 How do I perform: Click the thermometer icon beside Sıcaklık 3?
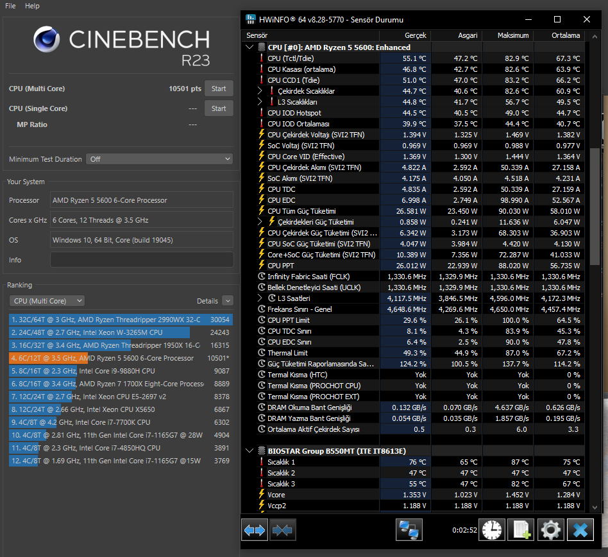point(262,484)
